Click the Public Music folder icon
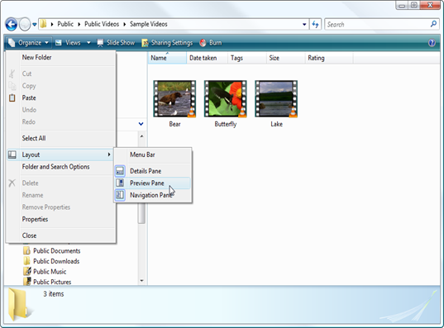This screenshot has height=328, width=444. 27,271
